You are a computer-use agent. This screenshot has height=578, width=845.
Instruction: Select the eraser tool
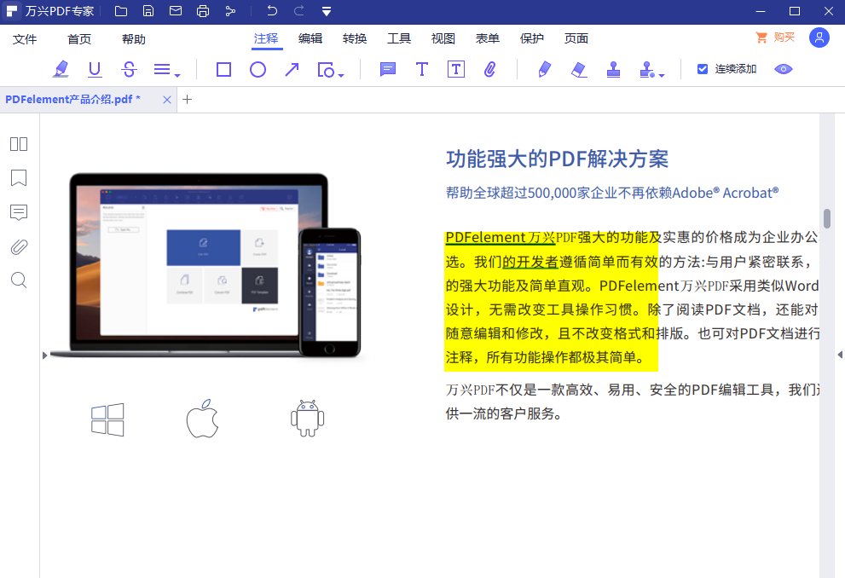coord(579,70)
